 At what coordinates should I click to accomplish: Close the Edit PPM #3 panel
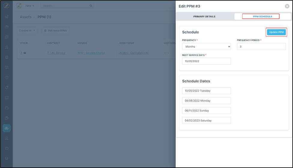[287, 6]
